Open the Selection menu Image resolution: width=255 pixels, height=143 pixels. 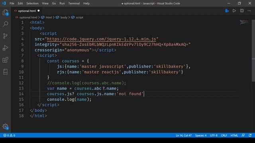tap(32, 3)
